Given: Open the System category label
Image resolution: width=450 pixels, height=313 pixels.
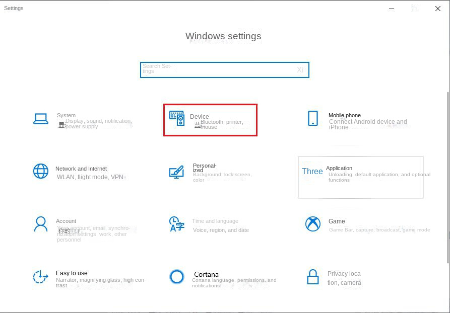Looking at the screenshot, I should pos(67,115).
